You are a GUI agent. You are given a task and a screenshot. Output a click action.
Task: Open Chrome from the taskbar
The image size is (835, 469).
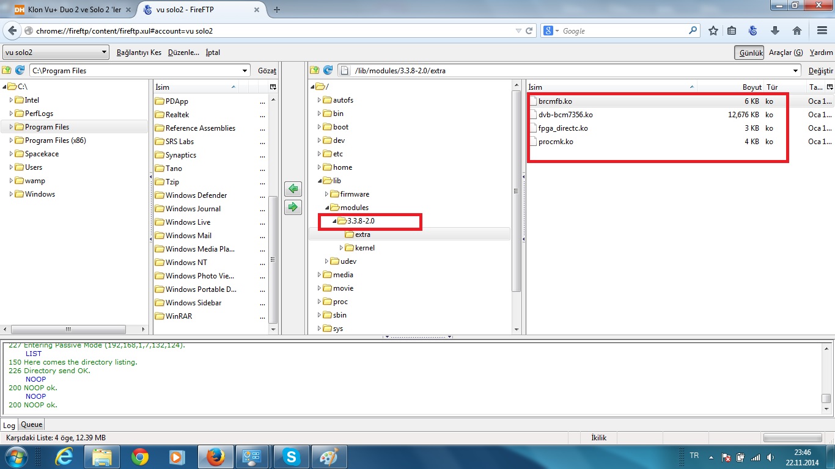tap(140, 456)
